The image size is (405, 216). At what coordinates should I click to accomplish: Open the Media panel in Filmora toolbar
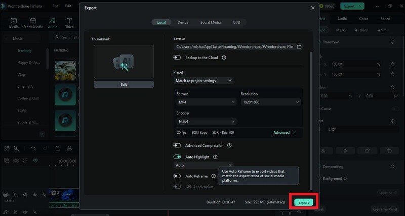click(x=14, y=23)
